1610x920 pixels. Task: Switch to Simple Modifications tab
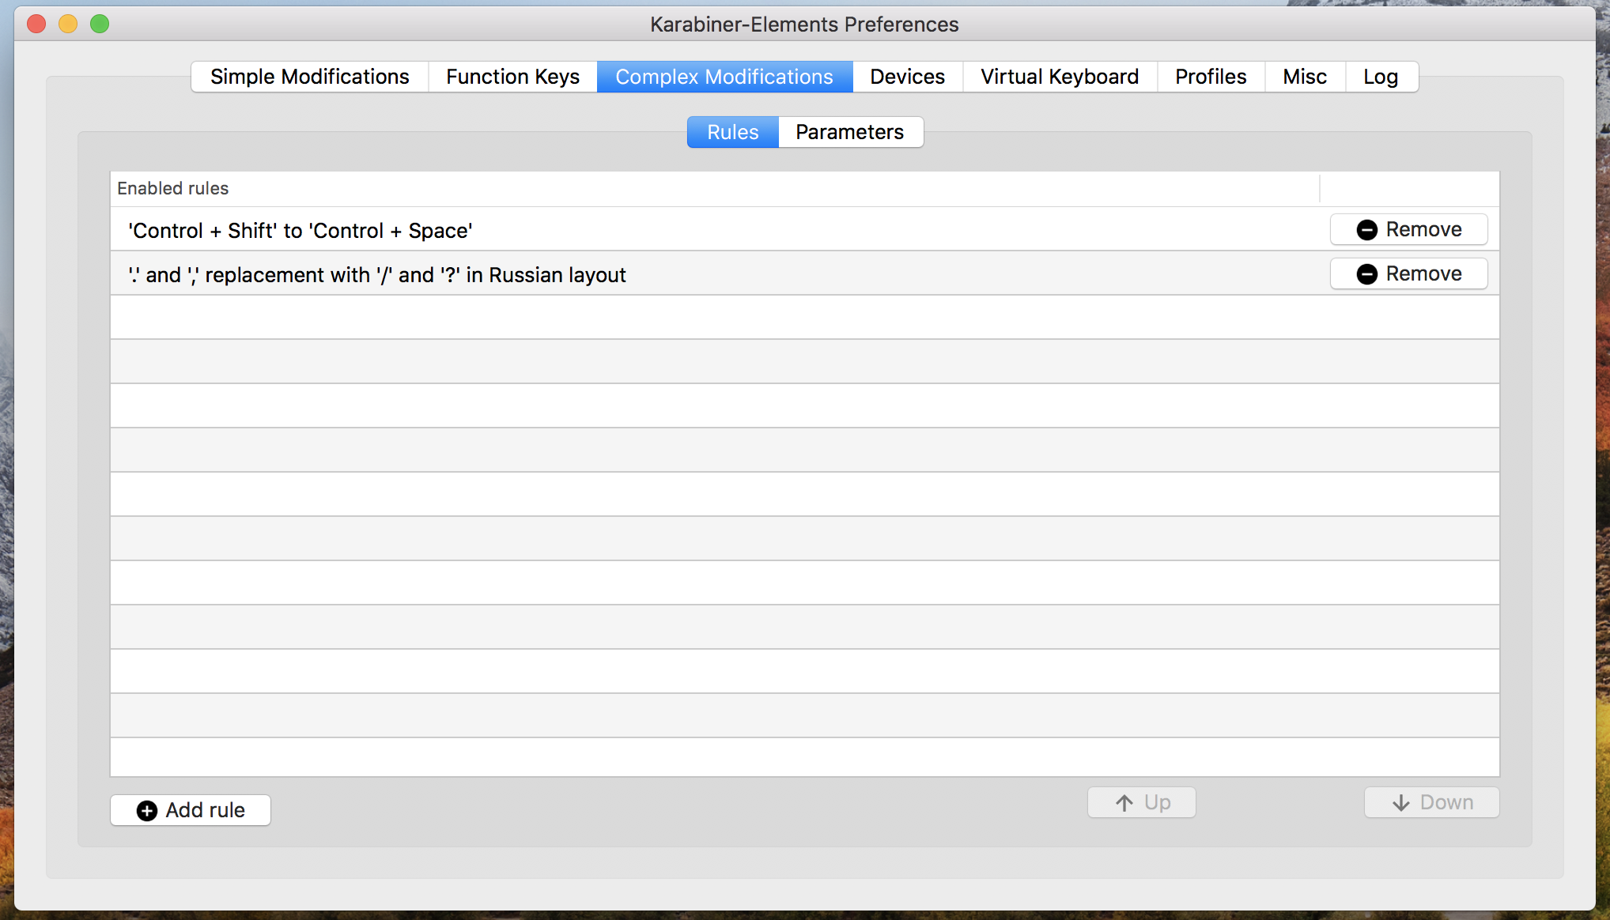[310, 77]
